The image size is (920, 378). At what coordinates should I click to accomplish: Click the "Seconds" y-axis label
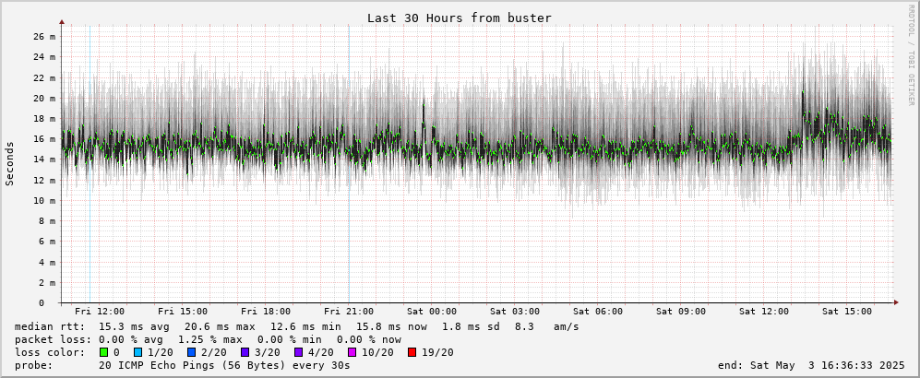coord(10,163)
